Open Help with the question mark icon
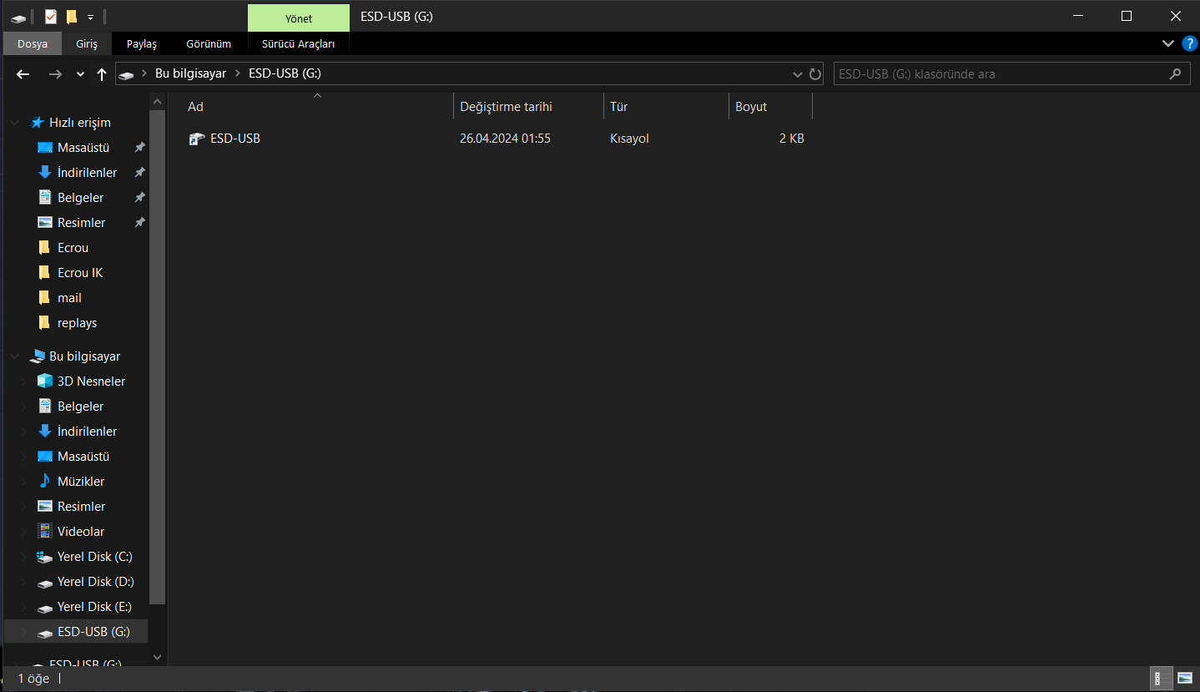The height and width of the screenshot is (692, 1200). [1189, 43]
